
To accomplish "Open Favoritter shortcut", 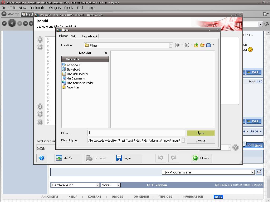I will (x=71, y=87).
